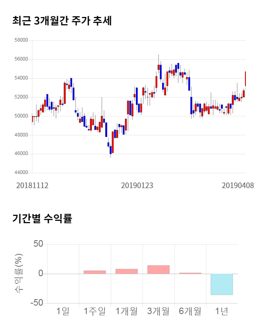Click the 20190123 middle date label

click(x=137, y=186)
